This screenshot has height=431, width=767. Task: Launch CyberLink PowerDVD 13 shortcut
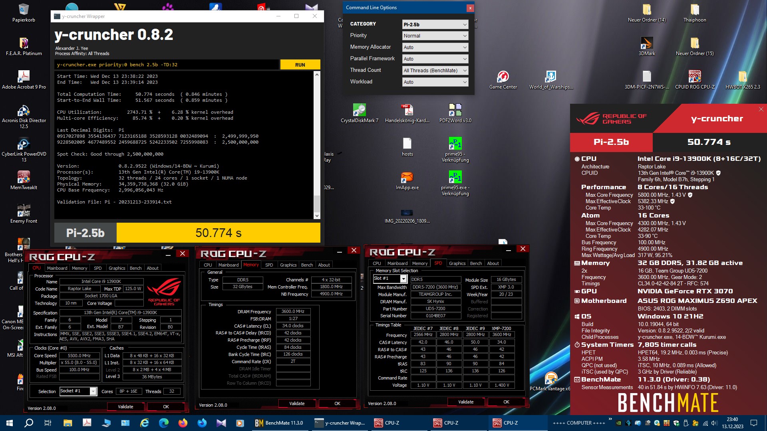coord(24,149)
